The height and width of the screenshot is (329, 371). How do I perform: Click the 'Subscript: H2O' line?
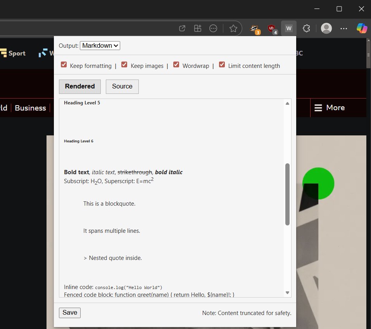tap(83, 181)
